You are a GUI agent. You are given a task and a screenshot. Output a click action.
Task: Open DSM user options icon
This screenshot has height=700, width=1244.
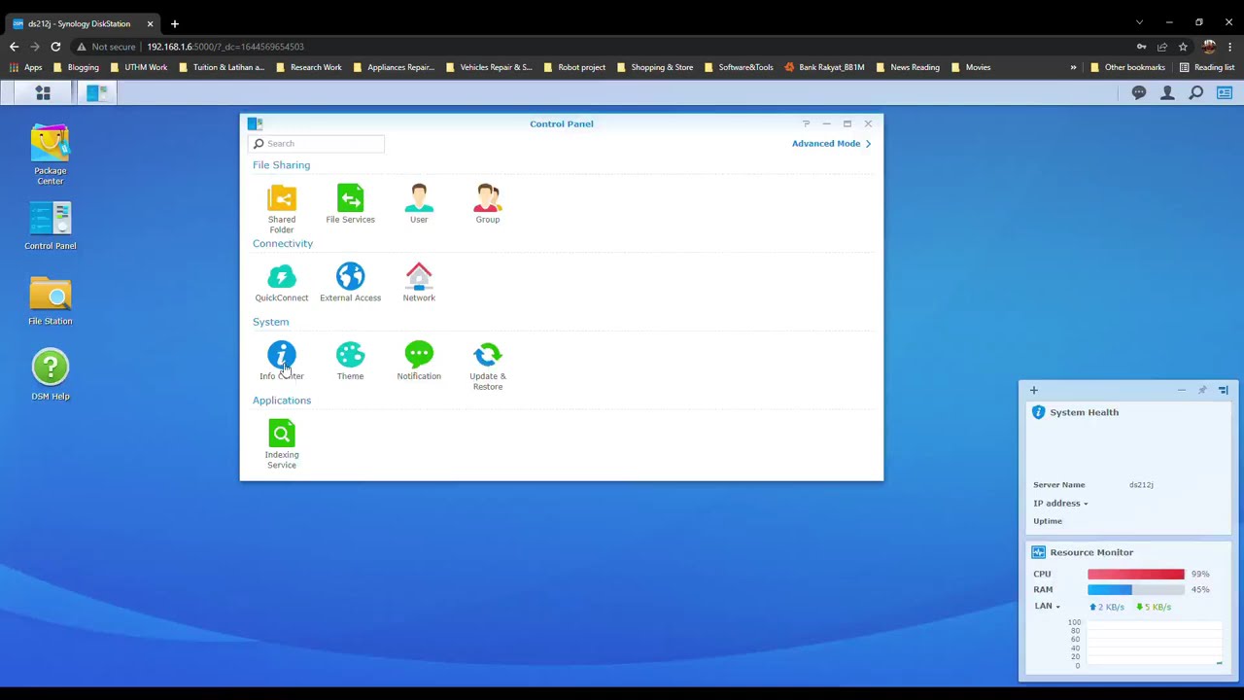tap(1167, 92)
